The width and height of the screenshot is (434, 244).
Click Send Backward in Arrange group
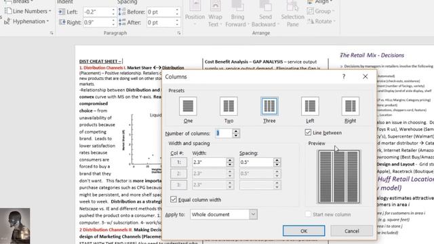[265, 14]
